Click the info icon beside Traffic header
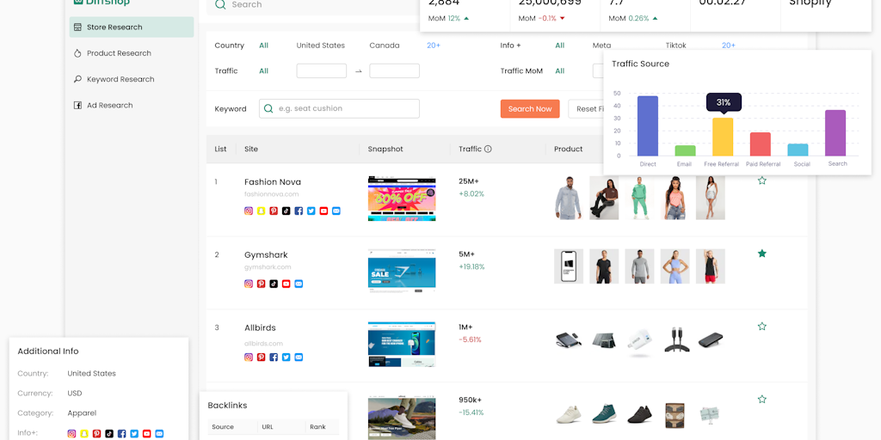881x440 pixels. point(488,149)
